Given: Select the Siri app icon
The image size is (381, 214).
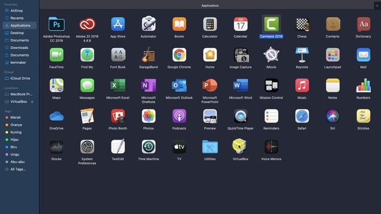Looking at the screenshot, I should pyautogui.click(x=333, y=117).
